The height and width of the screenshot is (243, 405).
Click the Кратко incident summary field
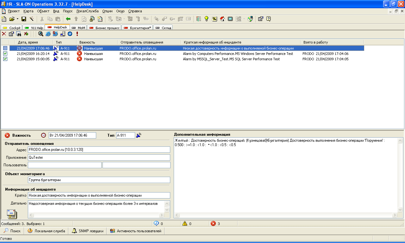(x=99, y=195)
